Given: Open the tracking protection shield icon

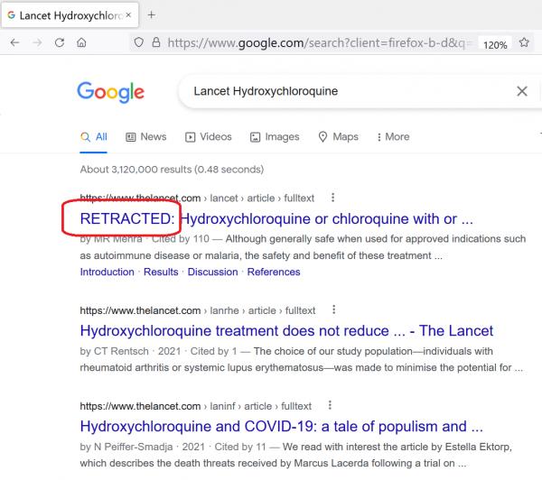Looking at the screenshot, I should click(x=138, y=42).
